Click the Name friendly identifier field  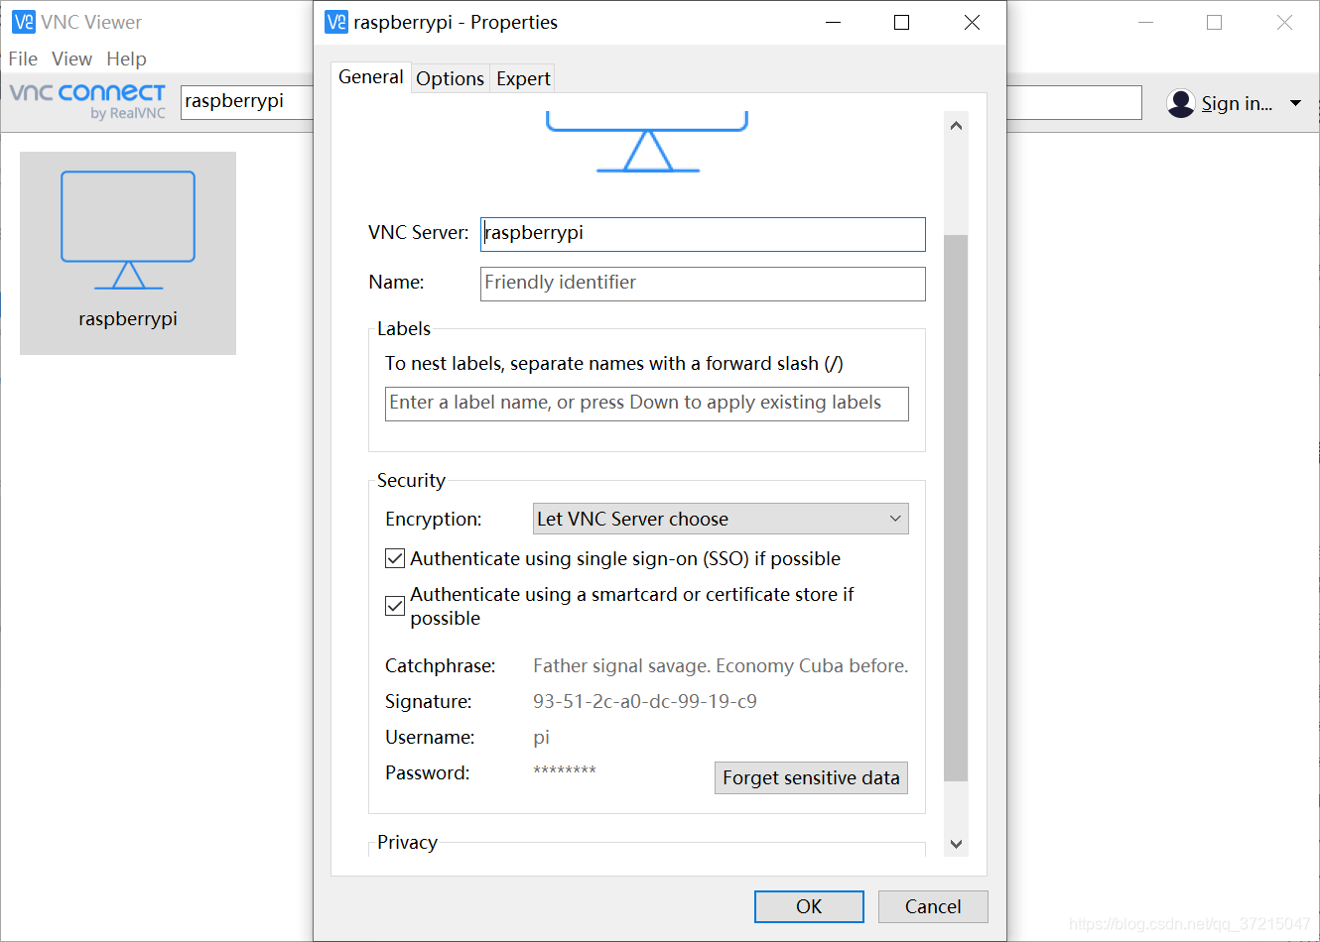[703, 284]
